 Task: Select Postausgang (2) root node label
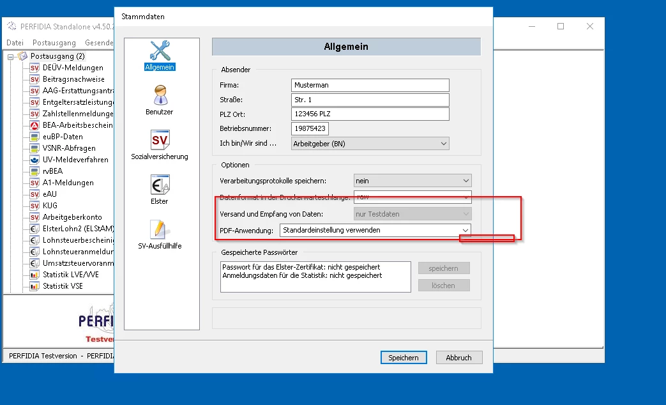coord(57,56)
